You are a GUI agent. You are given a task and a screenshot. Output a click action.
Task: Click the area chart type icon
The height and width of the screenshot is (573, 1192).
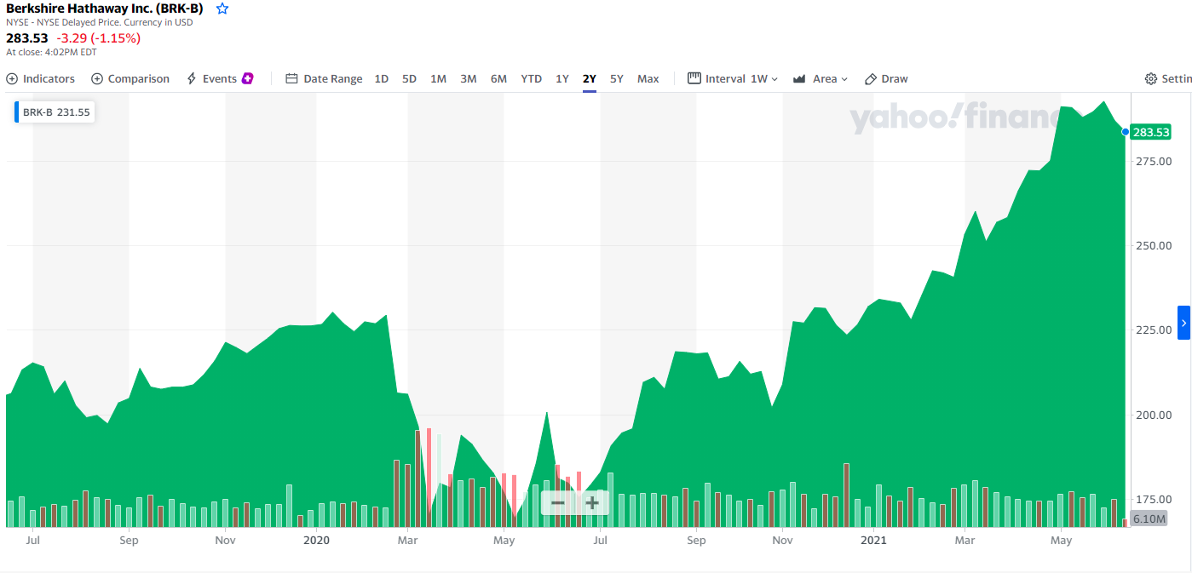799,78
